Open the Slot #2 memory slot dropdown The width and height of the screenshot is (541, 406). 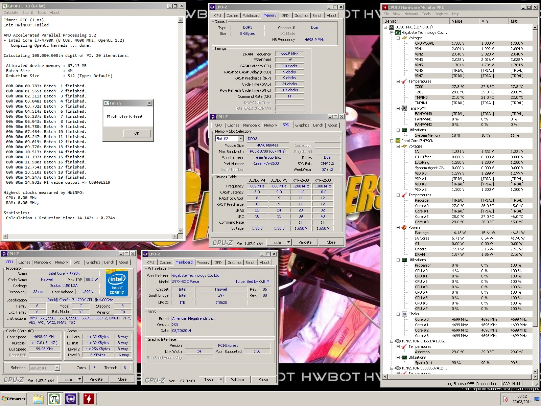pos(241,139)
